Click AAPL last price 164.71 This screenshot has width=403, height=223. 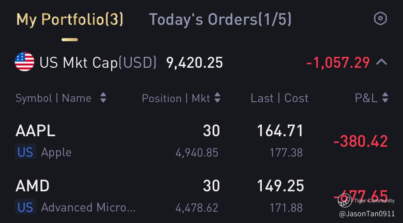point(280,131)
